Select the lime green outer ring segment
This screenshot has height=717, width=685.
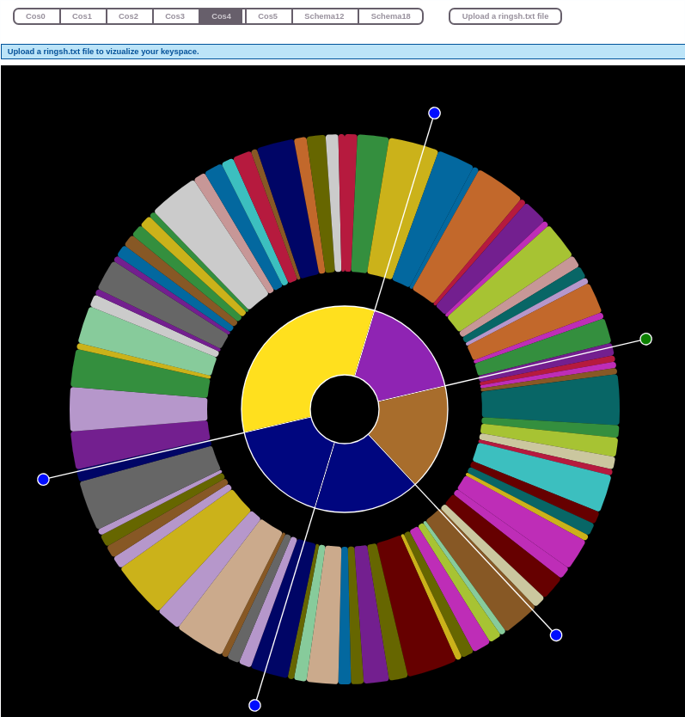point(510,278)
